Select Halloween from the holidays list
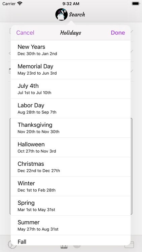 click(71, 148)
